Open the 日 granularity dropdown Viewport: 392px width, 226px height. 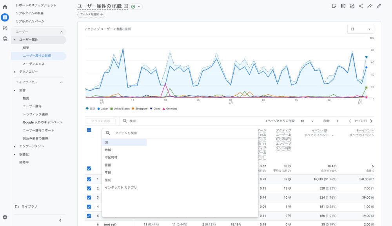pyautogui.click(x=360, y=29)
